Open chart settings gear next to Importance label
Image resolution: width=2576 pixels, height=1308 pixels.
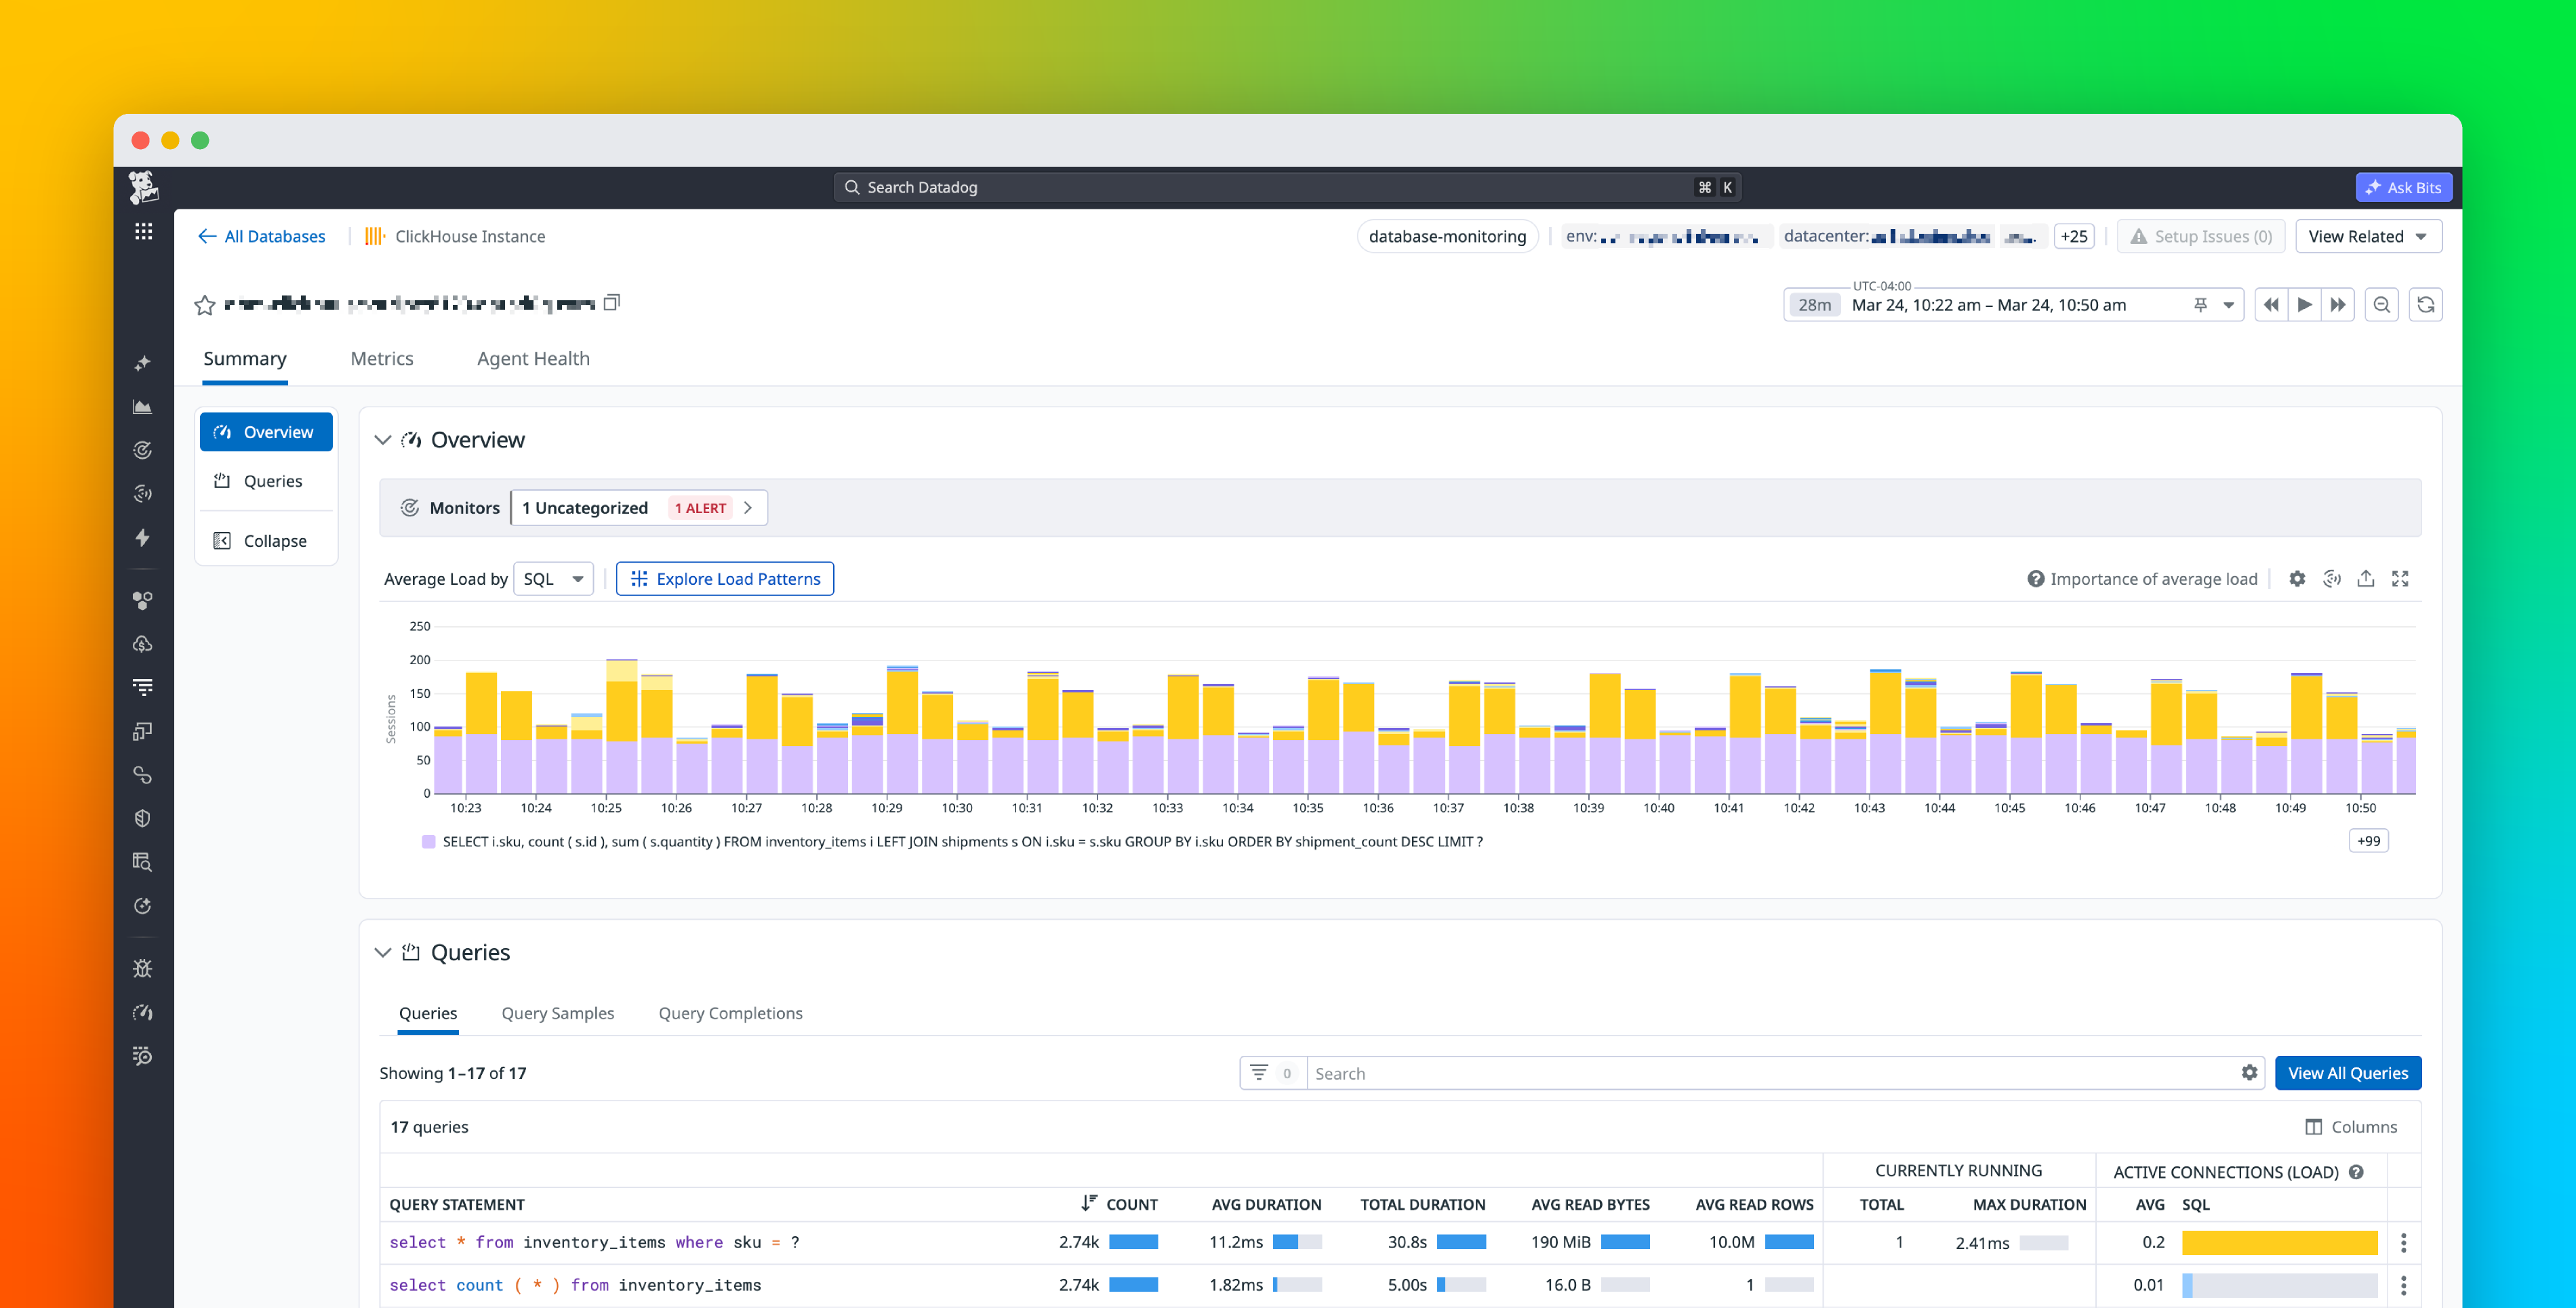[2297, 578]
